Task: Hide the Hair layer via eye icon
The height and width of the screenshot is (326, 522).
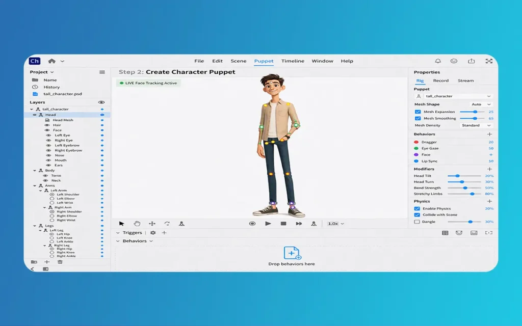Action: [47, 125]
